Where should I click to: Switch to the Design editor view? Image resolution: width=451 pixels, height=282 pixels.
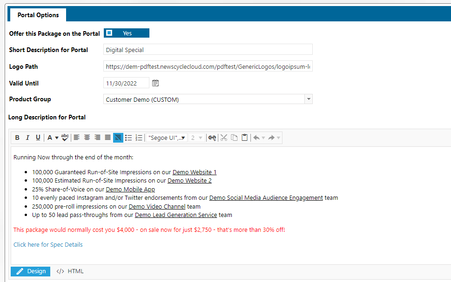tap(31, 271)
